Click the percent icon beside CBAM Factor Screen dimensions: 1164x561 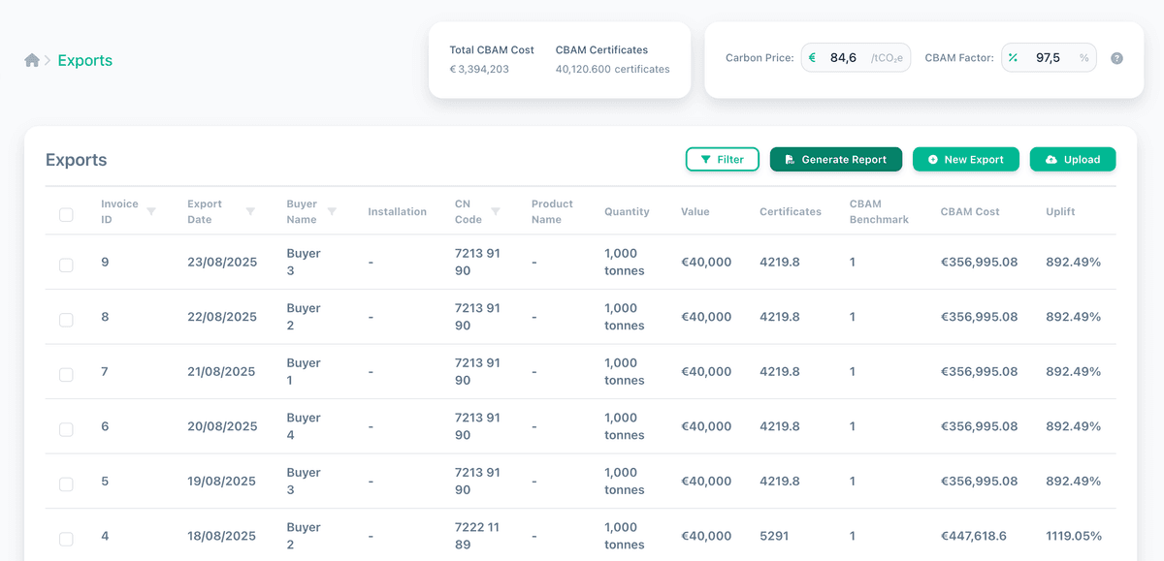(1013, 57)
